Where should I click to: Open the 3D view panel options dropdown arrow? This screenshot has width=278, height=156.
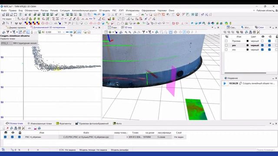[x=212, y=27]
